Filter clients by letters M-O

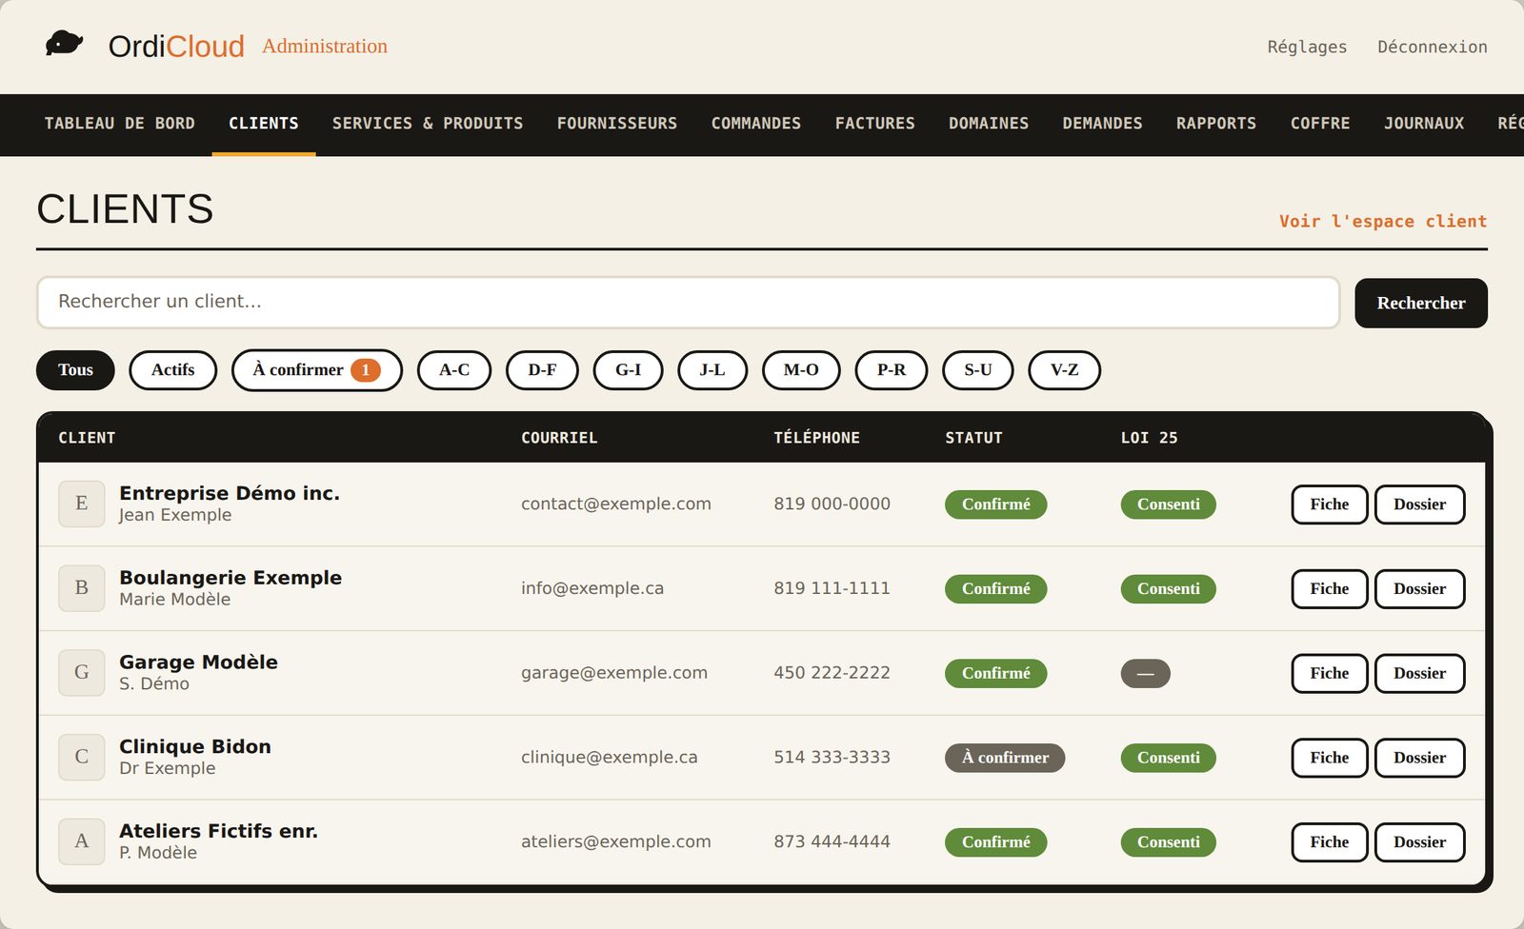coord(801,370)
